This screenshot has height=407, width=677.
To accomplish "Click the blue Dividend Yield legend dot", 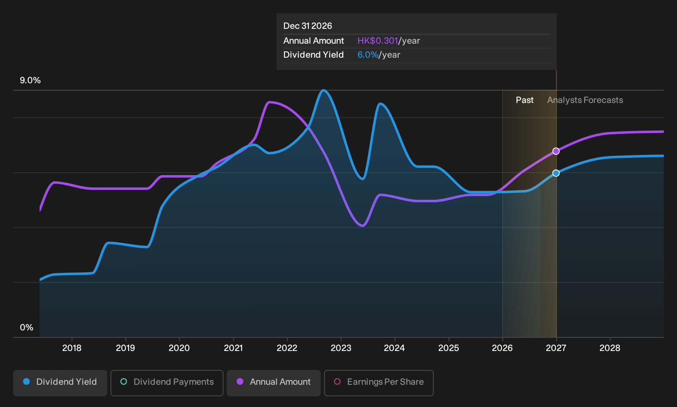I will 26,382.
